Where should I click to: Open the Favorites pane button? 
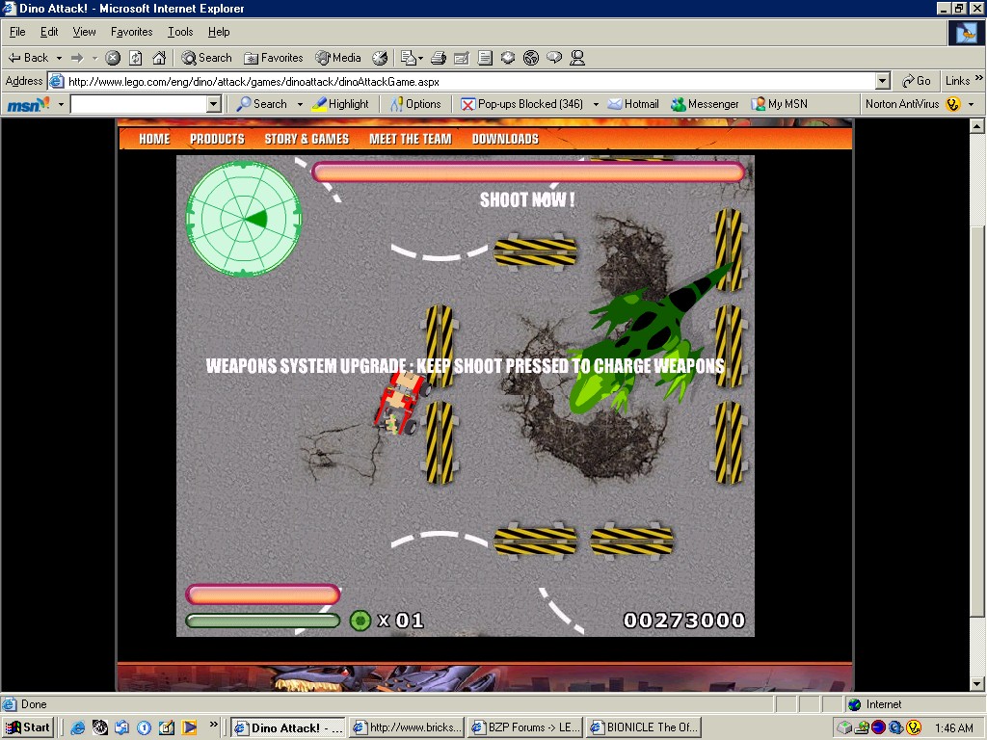click(273, 58)
